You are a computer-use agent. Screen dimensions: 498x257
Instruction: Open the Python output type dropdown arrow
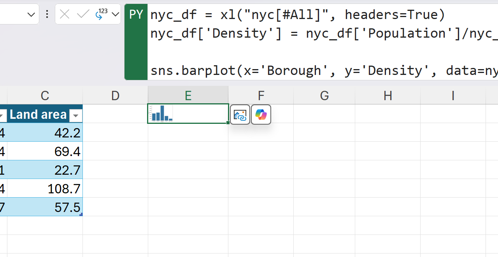(x=115, y=14)
